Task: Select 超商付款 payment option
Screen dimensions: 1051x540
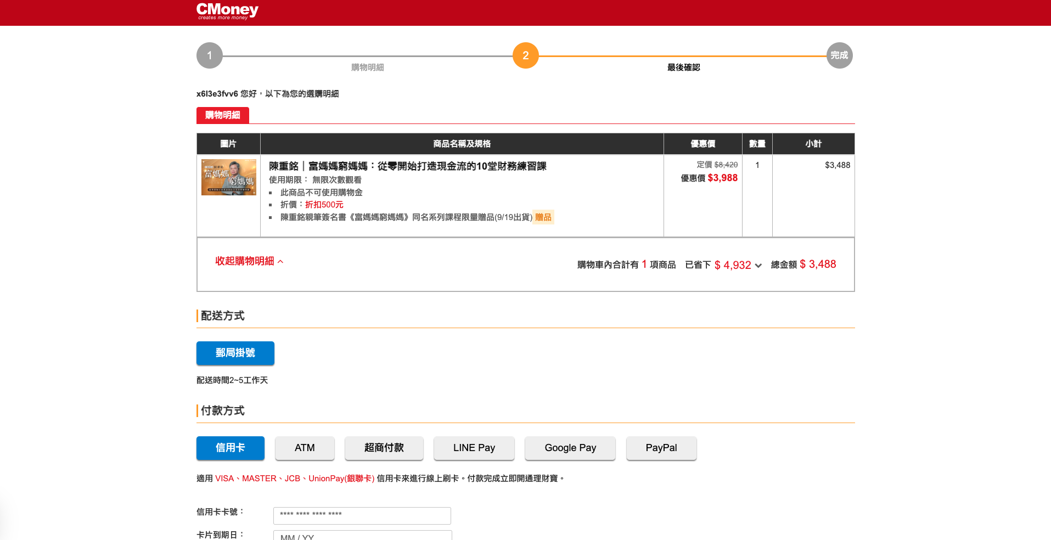Action: [384, 448]
